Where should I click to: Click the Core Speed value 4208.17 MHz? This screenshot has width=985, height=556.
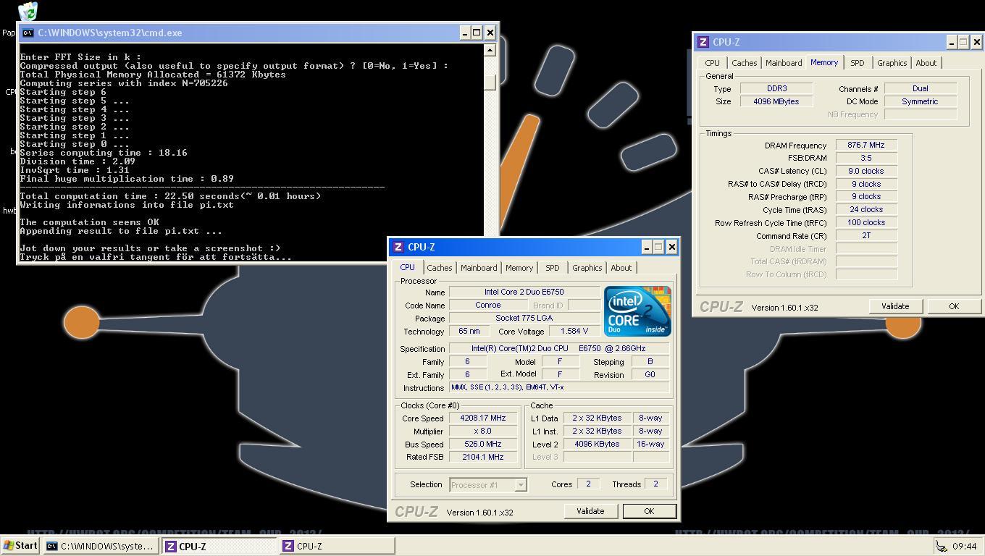point(482,418)
